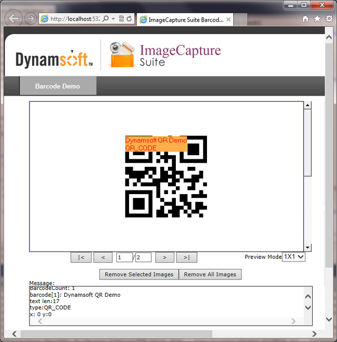
Task: Click the 'BarcodeCount: 1' message line
Action: (52, 288)
